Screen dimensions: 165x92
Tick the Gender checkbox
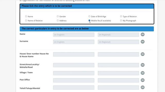tap(58, 16)
